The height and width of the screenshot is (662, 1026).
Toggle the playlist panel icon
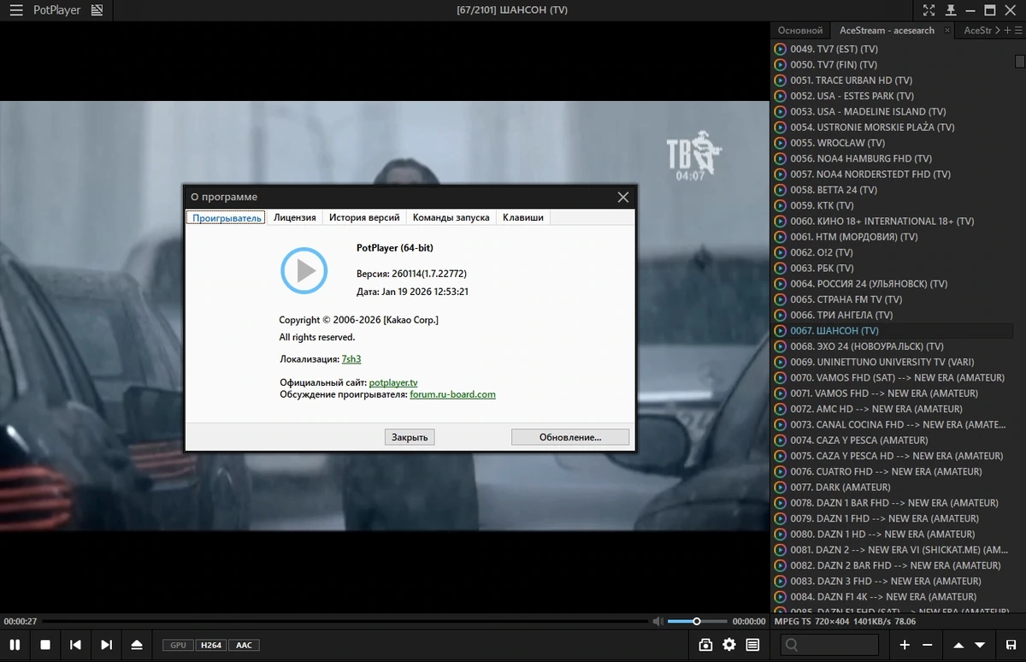click(752, 645)
